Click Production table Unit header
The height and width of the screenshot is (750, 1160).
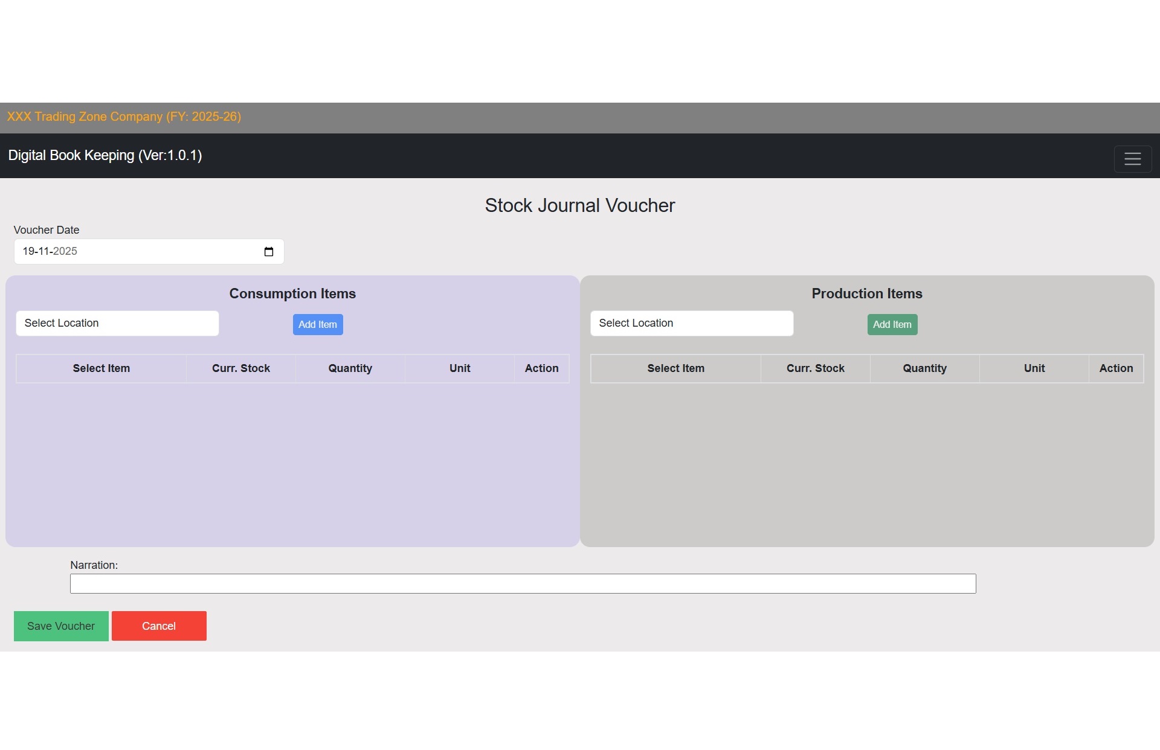(x=1034, y=368)
